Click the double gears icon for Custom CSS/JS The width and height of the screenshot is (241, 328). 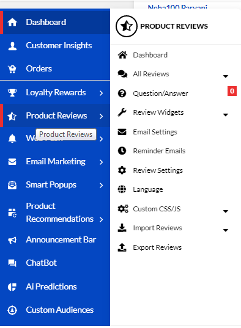(123, 209)
